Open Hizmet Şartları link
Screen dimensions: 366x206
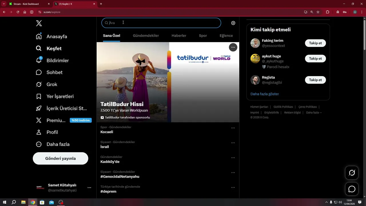coord(259,107)
